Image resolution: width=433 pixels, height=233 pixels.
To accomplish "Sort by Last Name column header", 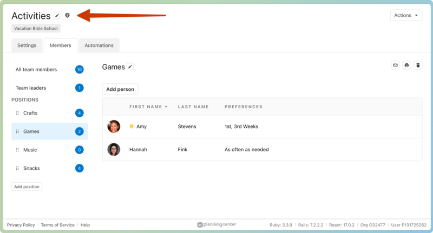I will (x=193, y=107).
